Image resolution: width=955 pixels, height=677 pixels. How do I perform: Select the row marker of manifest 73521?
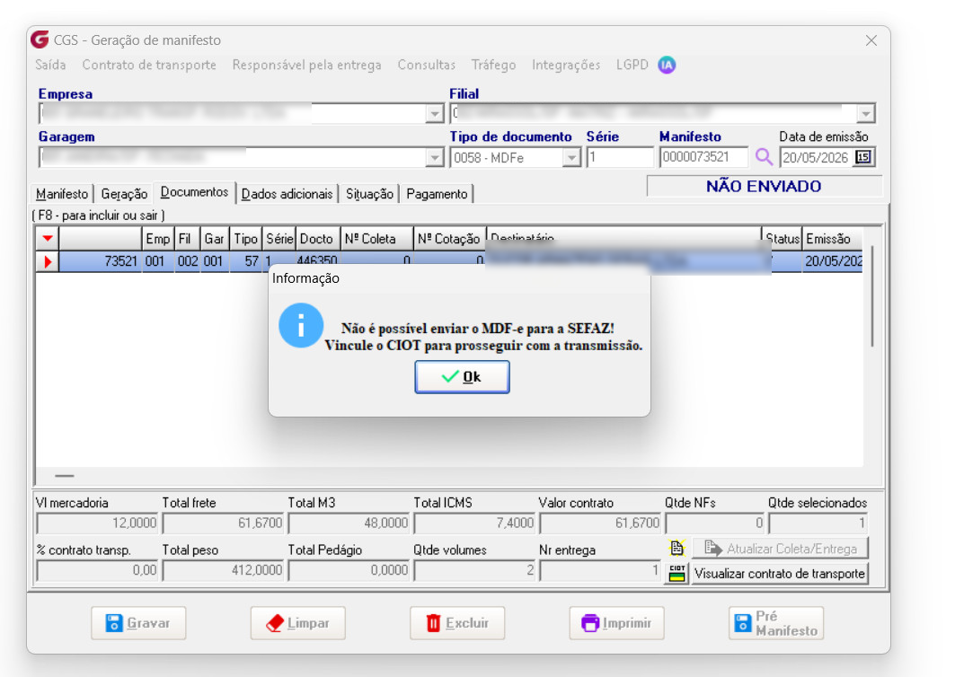pyautogui.click(x=48, y=262)
